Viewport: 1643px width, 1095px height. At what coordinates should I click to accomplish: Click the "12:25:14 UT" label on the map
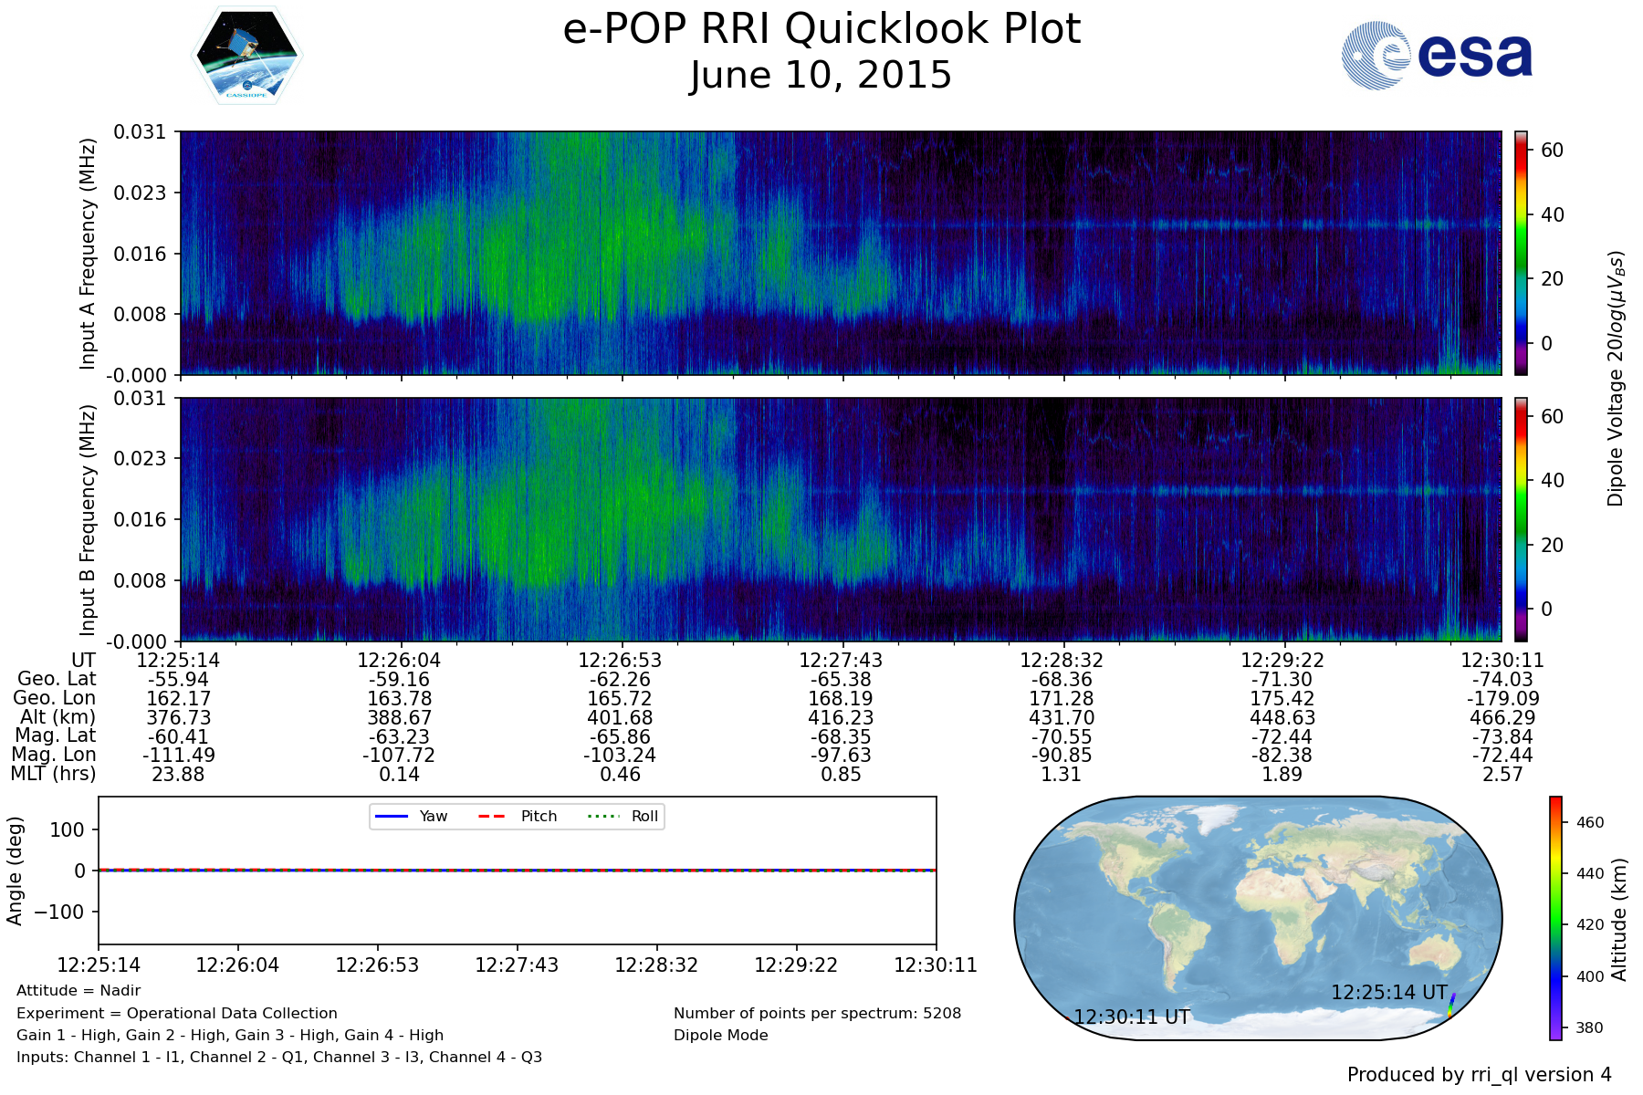[x=1388, y=992]
